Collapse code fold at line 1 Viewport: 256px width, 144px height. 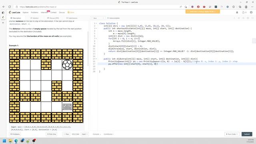point(96,23)
